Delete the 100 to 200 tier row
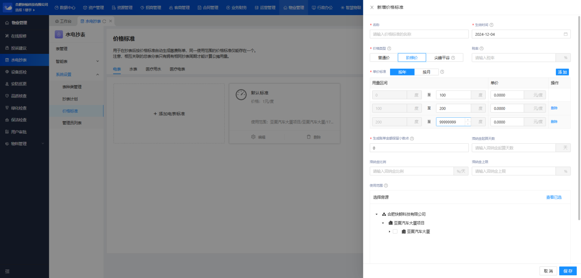The width and height of the screenshot is (581, 278). (x=554, y=108)
